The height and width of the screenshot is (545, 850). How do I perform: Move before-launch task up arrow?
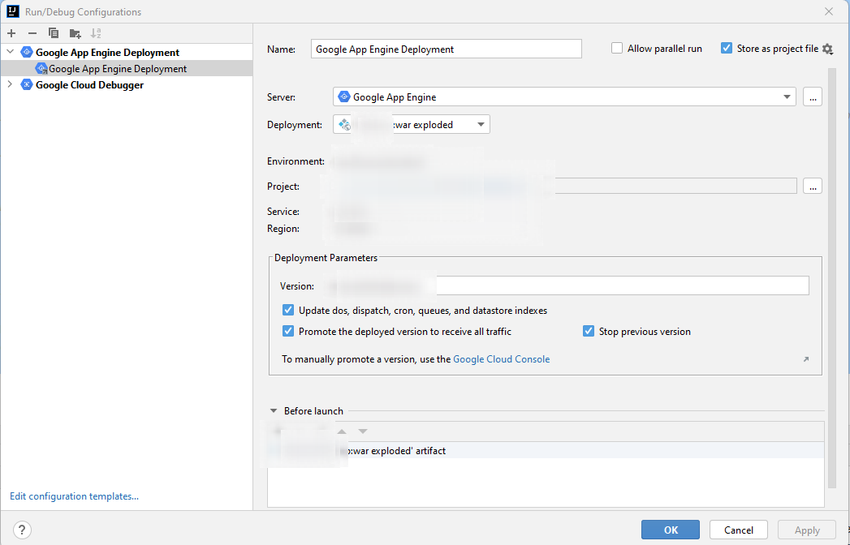(x=342, y=431)
